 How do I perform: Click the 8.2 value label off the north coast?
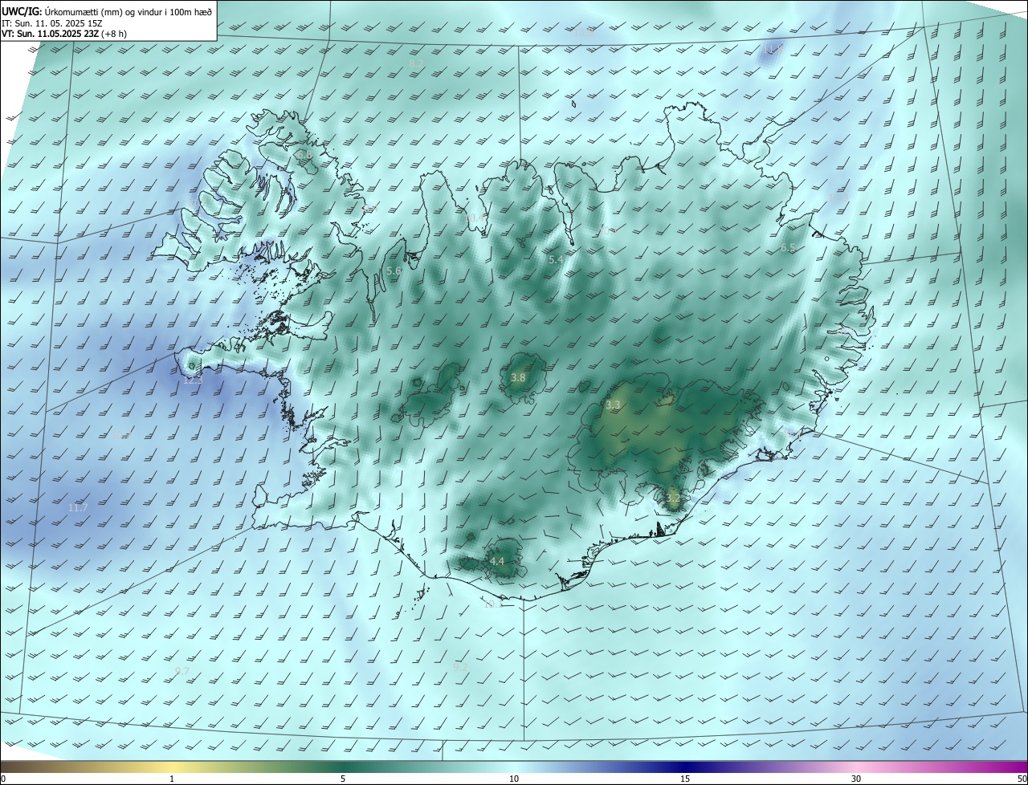coord(416,63)
